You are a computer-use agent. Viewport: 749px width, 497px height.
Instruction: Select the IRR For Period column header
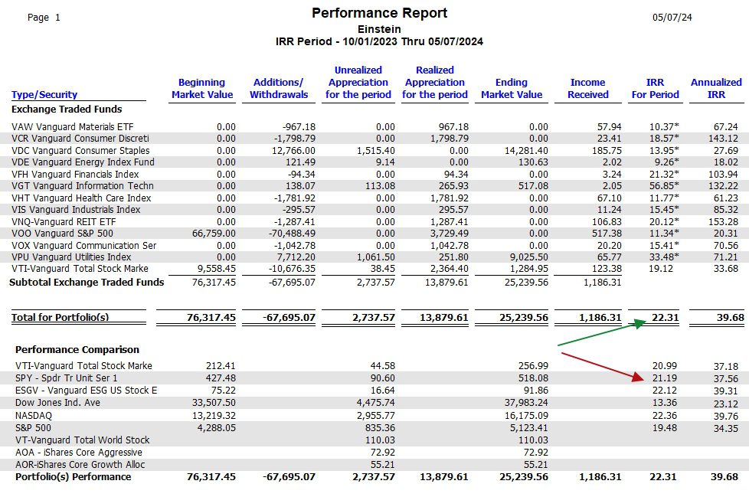[x=655, y=89]
